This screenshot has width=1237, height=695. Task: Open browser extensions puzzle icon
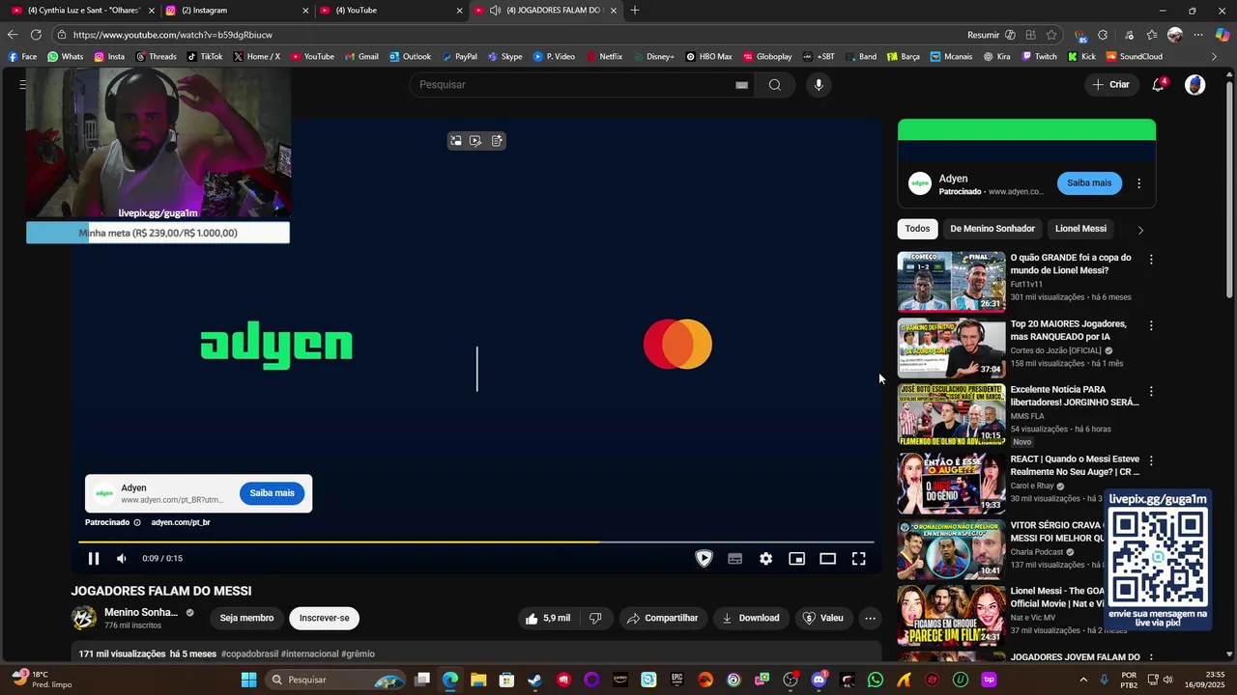(x=1103, y=35)
